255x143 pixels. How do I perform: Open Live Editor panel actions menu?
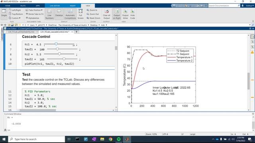click(x=250, y=29)
